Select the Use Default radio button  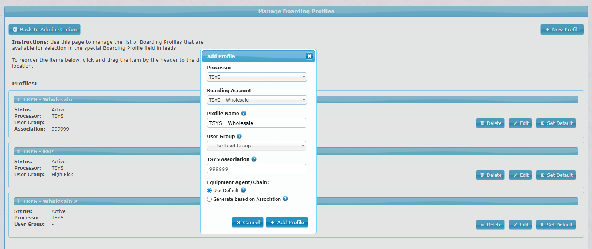pos(209,191)
